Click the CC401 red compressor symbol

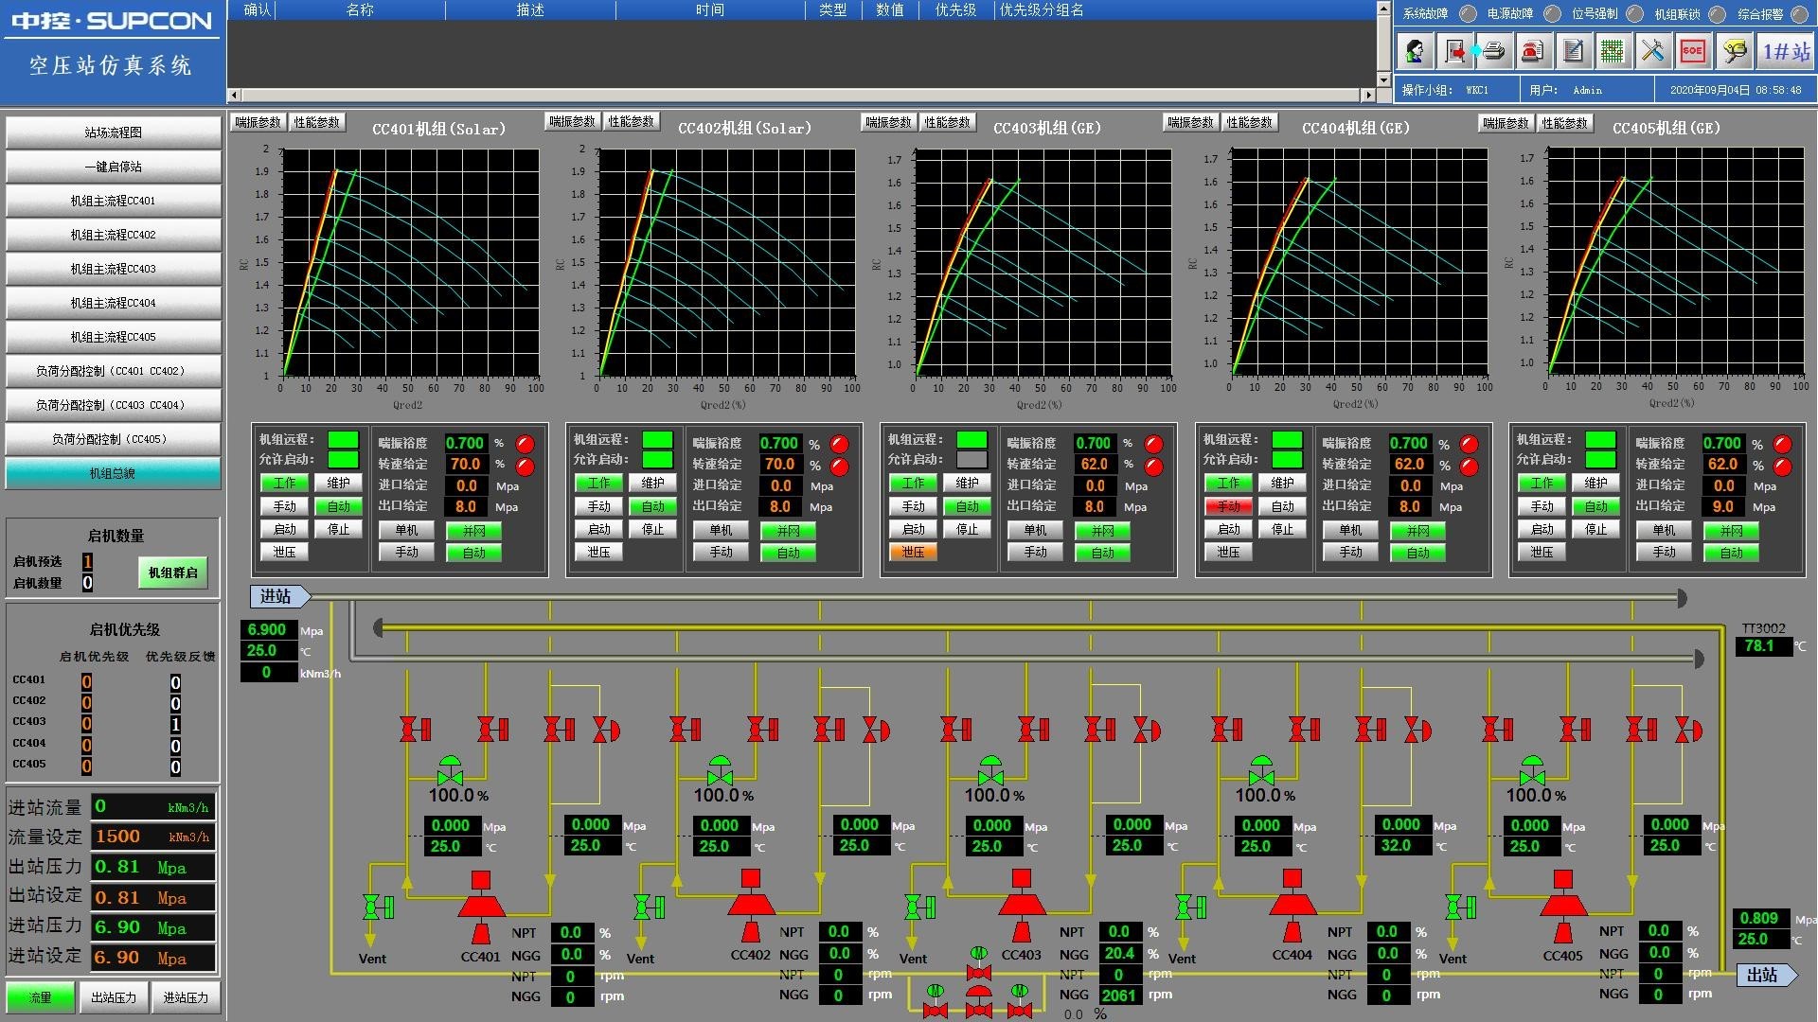tap(481, 907)
